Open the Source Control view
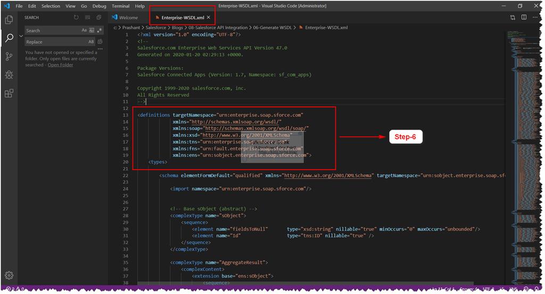 click(x=9, y=56)
